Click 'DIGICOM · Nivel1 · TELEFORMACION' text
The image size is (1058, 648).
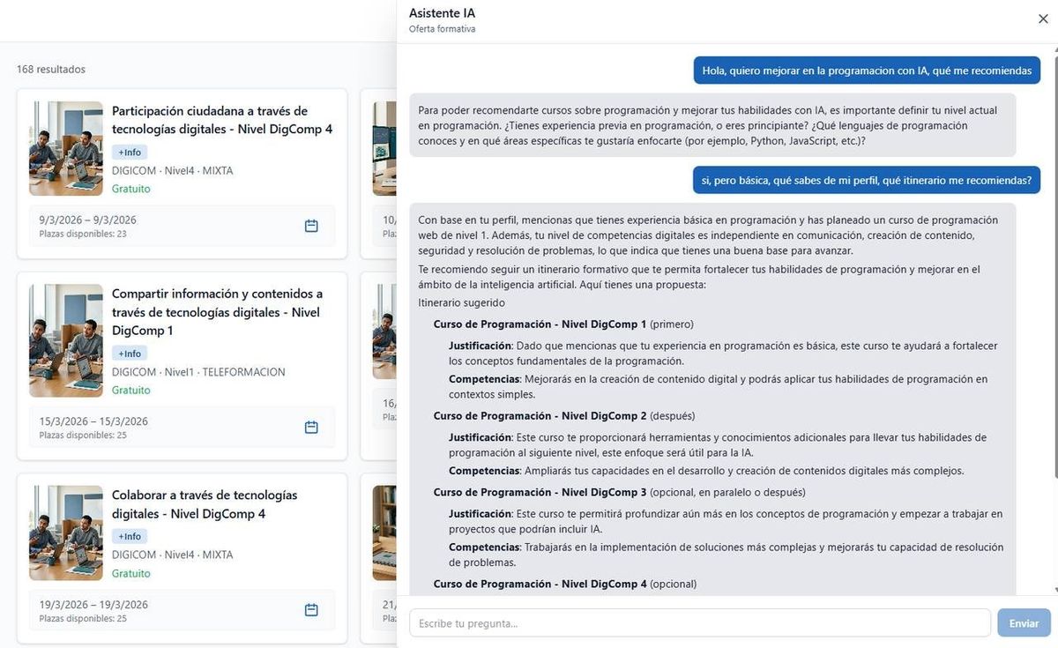198,372
